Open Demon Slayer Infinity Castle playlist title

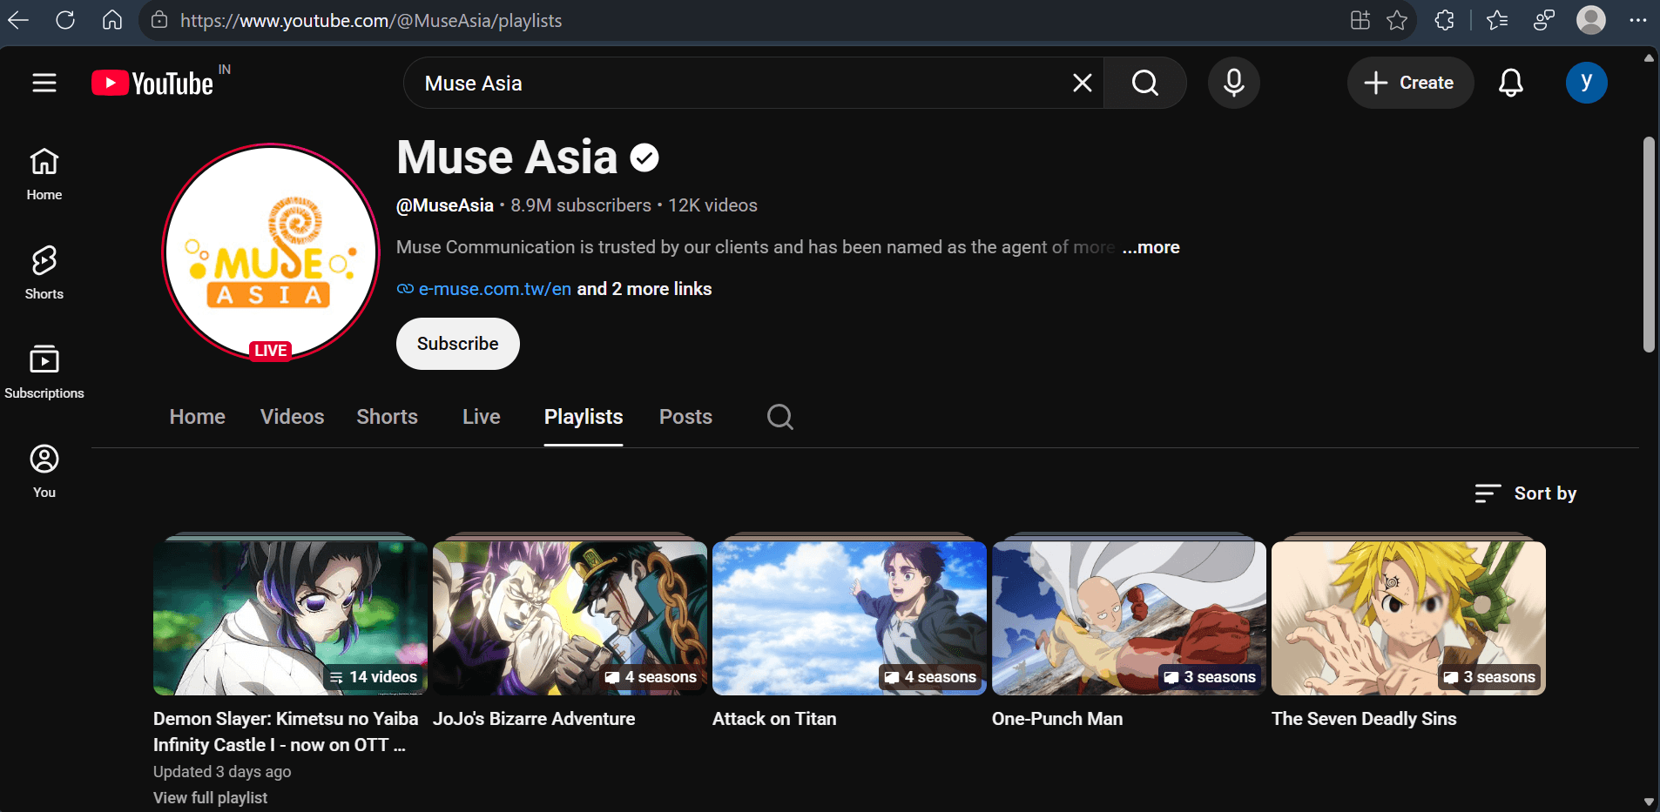point(286,732)
